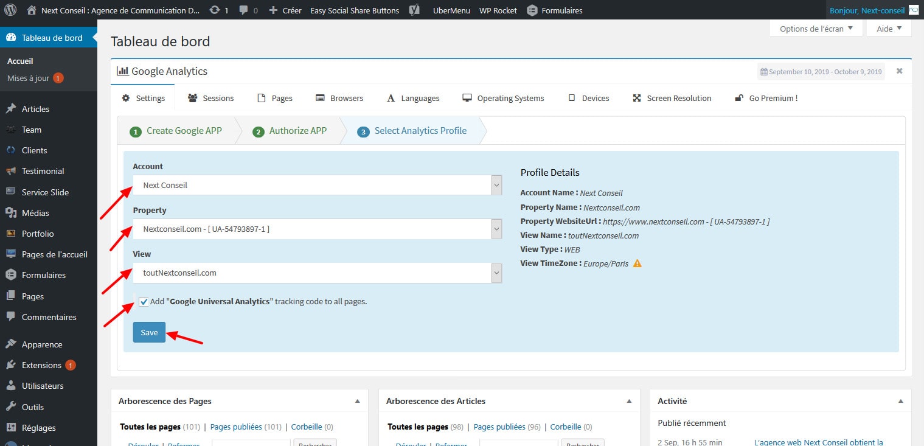The height and width of the screenshot is (446, 924).
Task: Expand the Aide help panel
Action: pos(889,29)
